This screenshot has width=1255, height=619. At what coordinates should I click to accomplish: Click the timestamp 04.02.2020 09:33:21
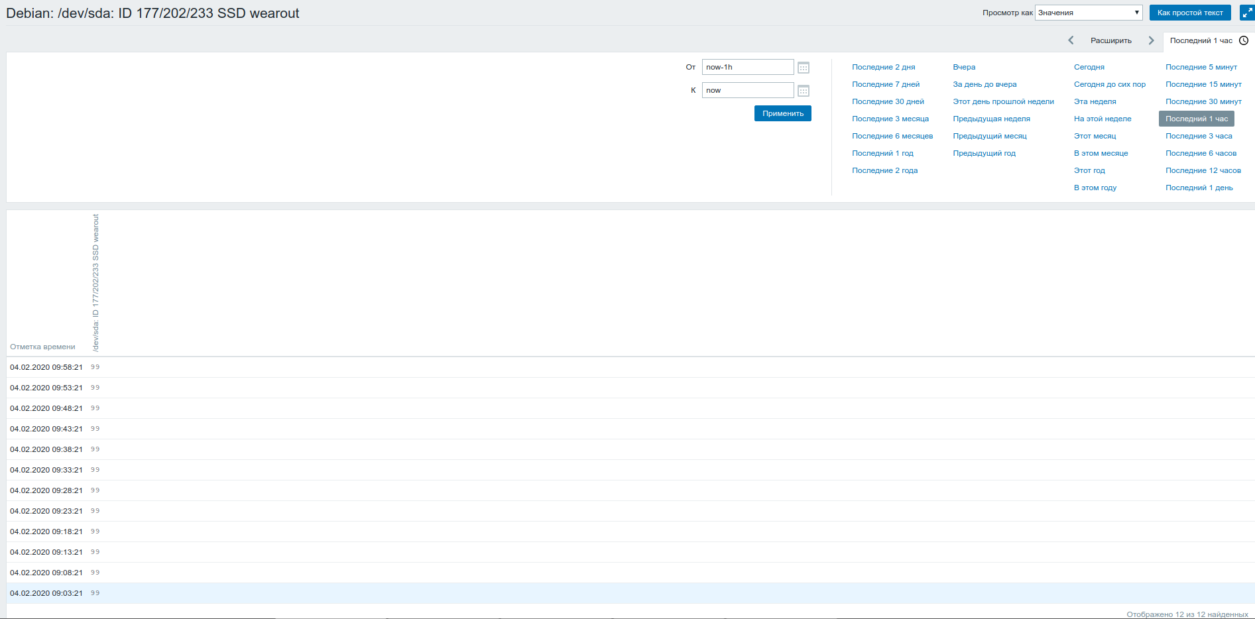click(x=46, y=470)
